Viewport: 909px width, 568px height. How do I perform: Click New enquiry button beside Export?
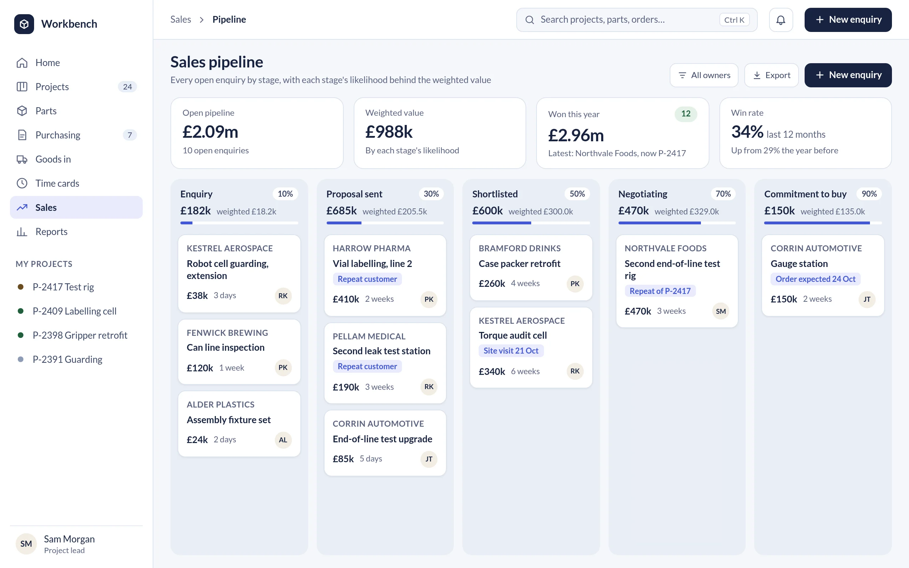848,75
